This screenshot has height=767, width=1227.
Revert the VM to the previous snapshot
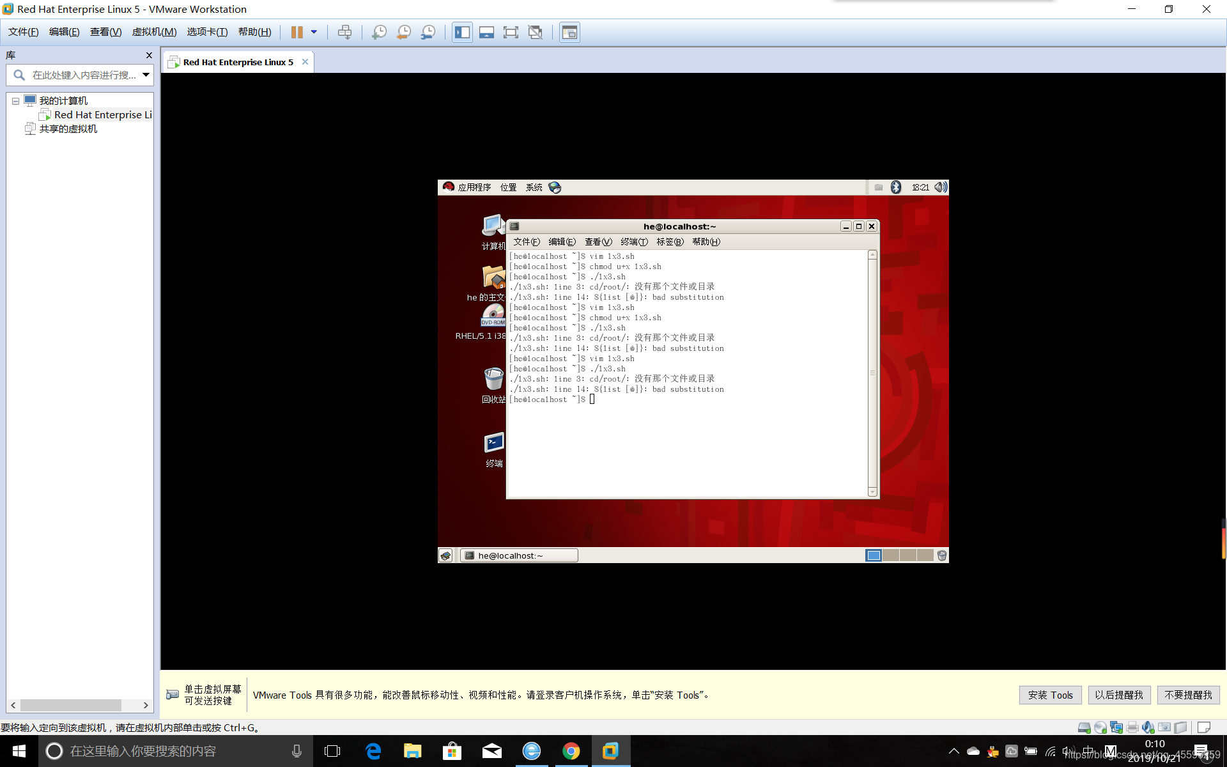point(404,32)
